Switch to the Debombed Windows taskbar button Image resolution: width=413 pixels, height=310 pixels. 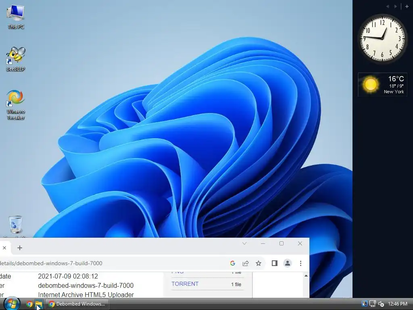(77, 304)
